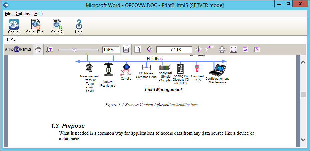The width and height of the screenshot is (310, 151).
Task: Go to the previous page
Action: coord(149,49)
